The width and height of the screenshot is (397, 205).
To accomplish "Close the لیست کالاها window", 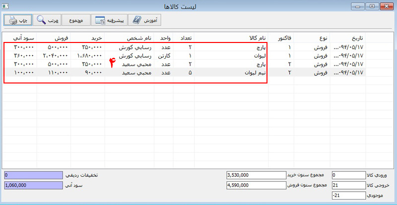I will (x=385, y=6).
